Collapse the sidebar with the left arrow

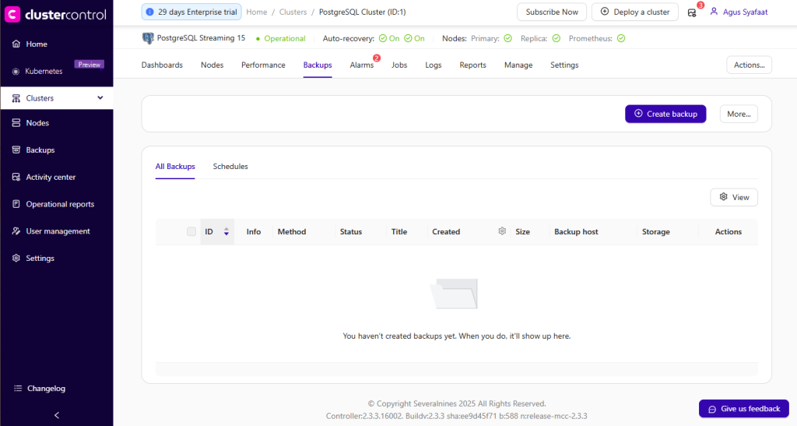click(56, 415)
